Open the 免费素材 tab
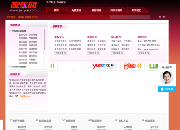 (76, 10)
